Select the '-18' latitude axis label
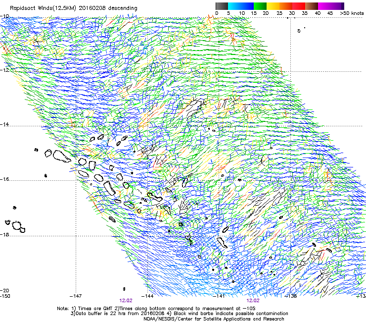This screenshot has width=366, height=322. (4, 234)
